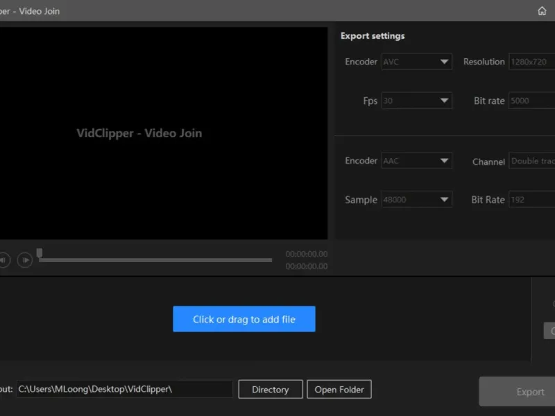Click the output path input field

point(125,389)
